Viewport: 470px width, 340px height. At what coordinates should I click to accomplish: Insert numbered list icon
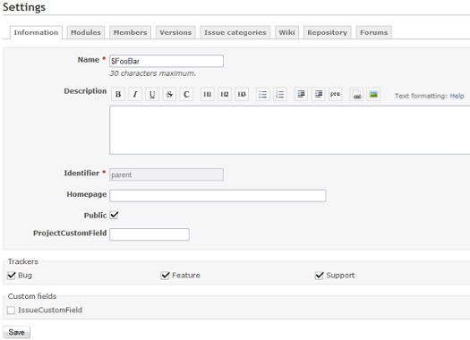280,94
